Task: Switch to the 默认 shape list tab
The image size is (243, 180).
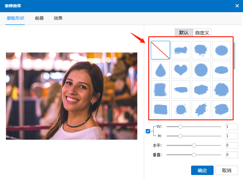Action: pos(184,32)
